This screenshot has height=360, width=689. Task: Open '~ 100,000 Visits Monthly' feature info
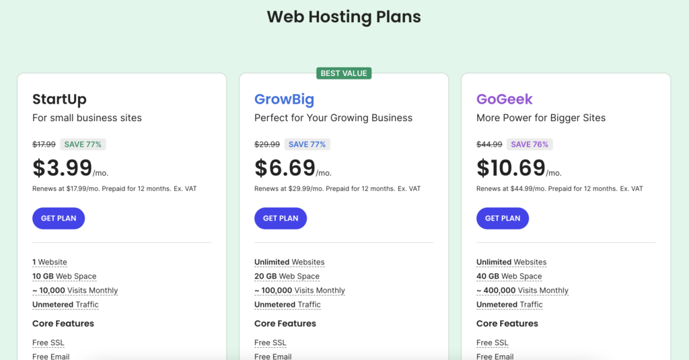tap(299, 291)
